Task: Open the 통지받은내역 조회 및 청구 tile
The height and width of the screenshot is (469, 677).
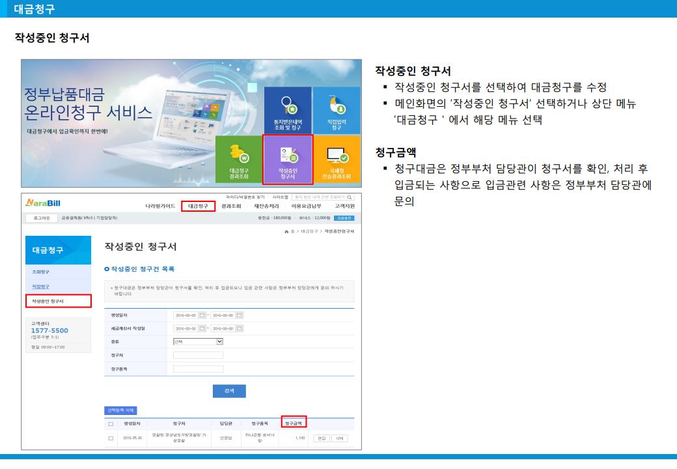Action: click(x=288, y=111)
